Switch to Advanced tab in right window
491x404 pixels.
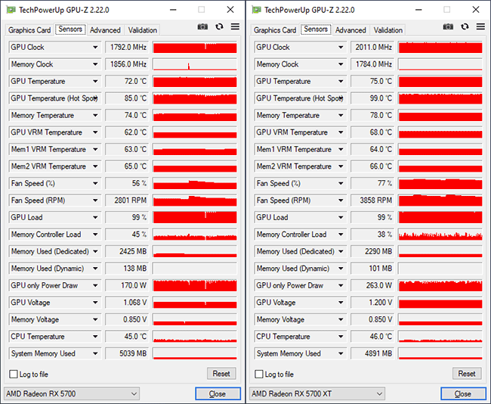350,30
